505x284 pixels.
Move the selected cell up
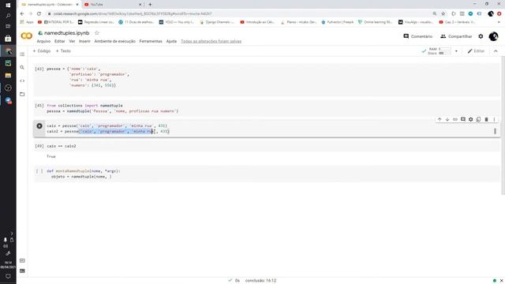[x=440, y=119]
